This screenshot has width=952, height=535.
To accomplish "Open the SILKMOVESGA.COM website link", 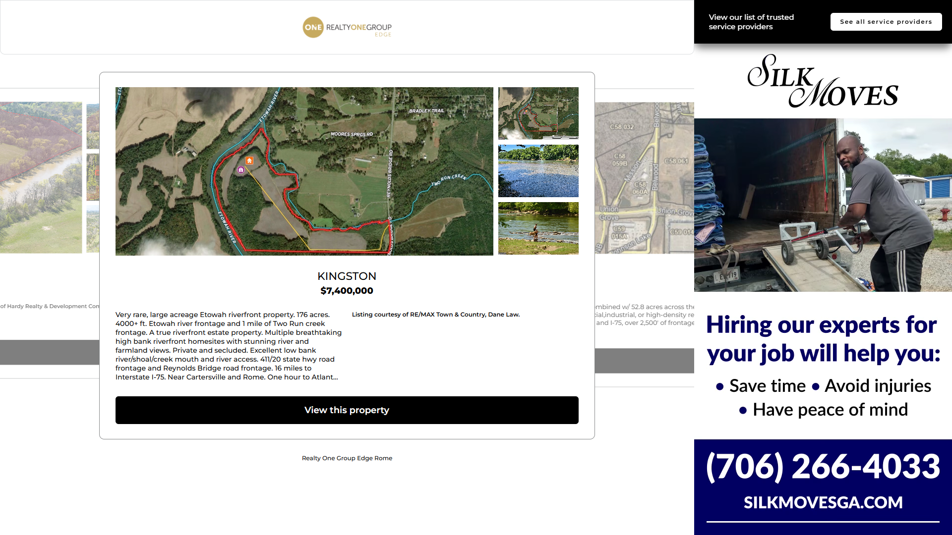I will click(823, 502).
